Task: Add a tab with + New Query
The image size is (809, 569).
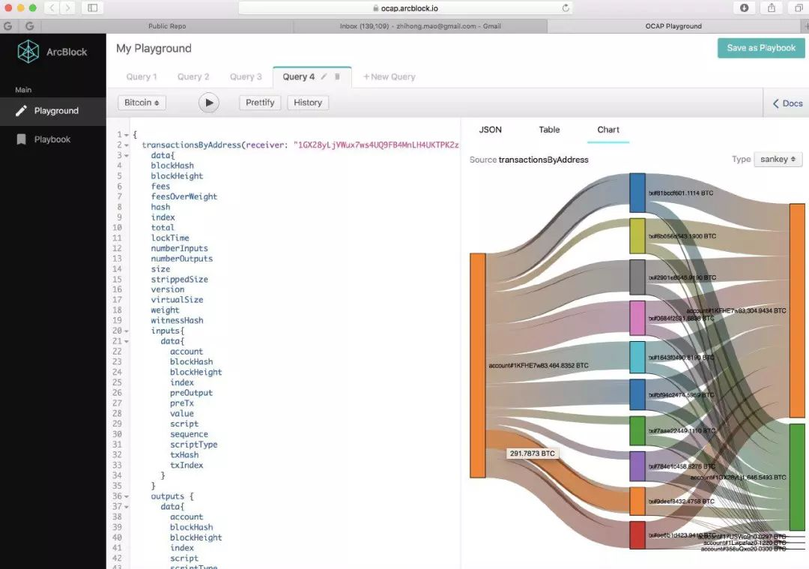Action: pyautogui.click(x=389, y=76)
